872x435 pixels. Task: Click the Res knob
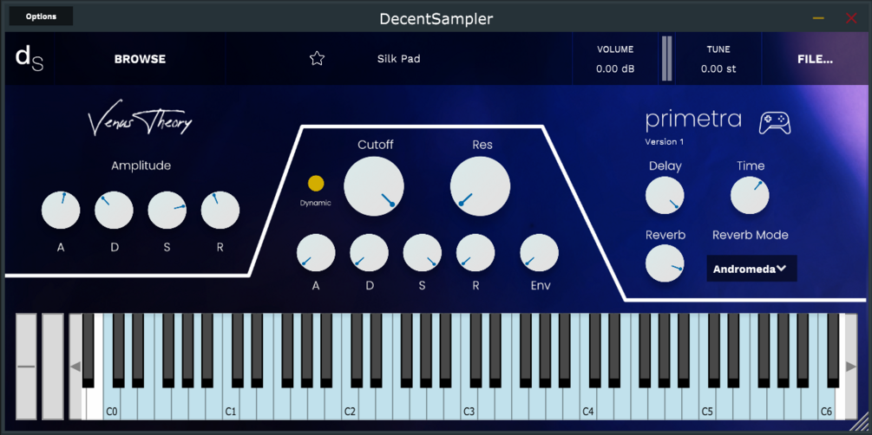(x=480, y=186)
